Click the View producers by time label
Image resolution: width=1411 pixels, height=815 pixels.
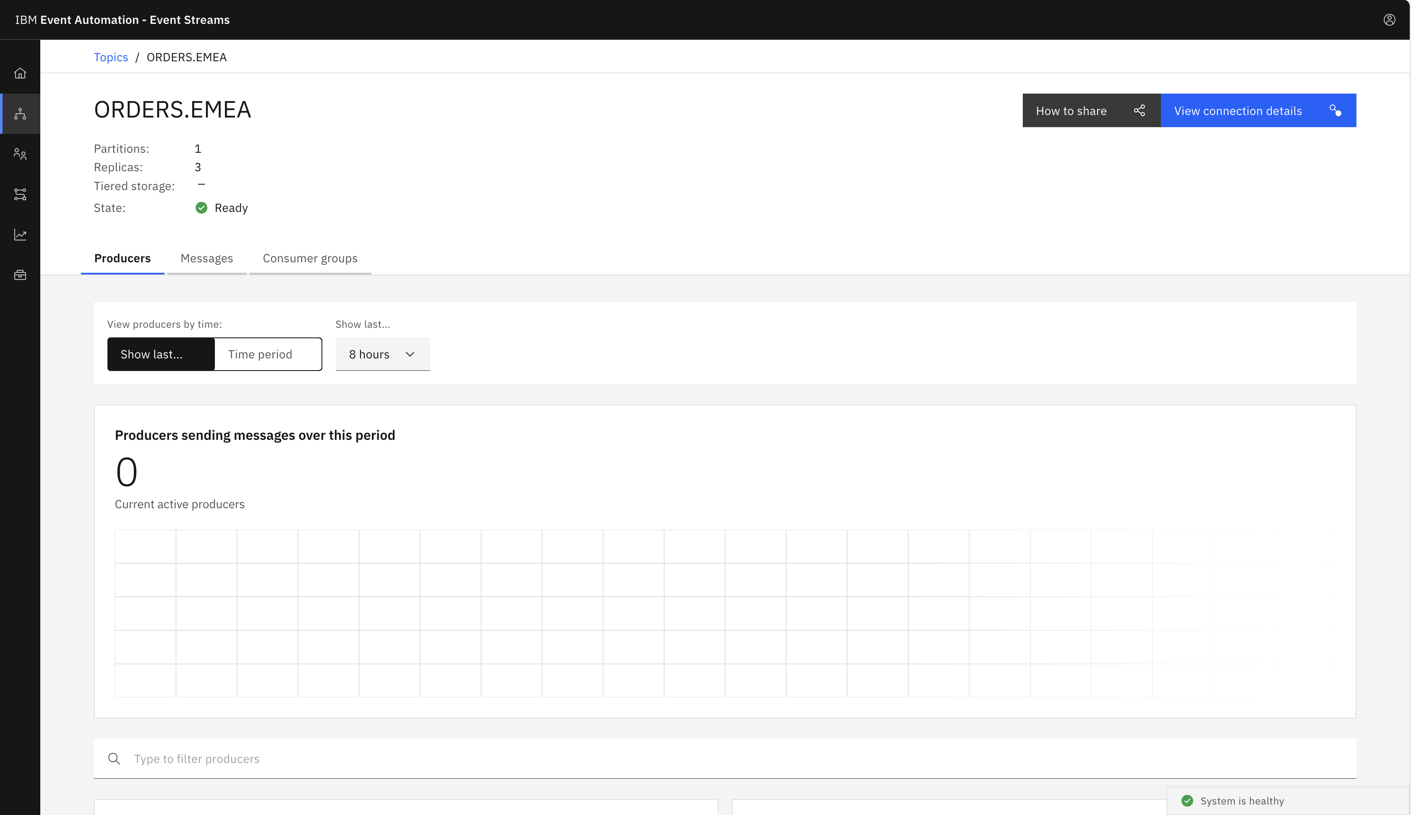165,324
